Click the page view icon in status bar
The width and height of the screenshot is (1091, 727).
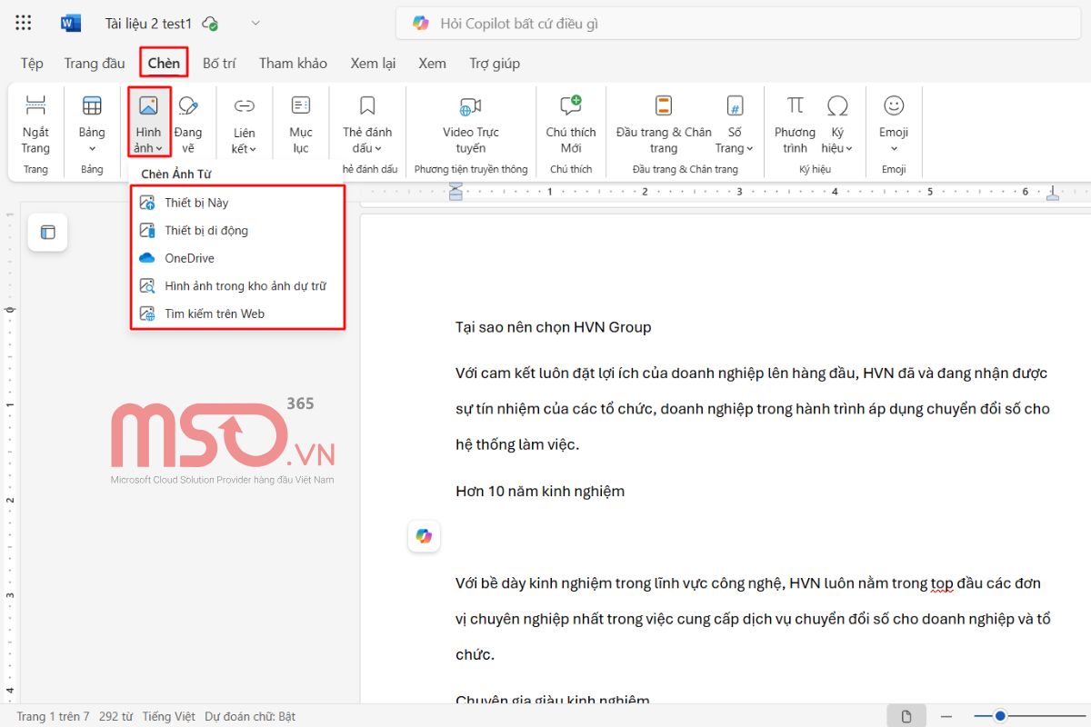click(906, 716)
